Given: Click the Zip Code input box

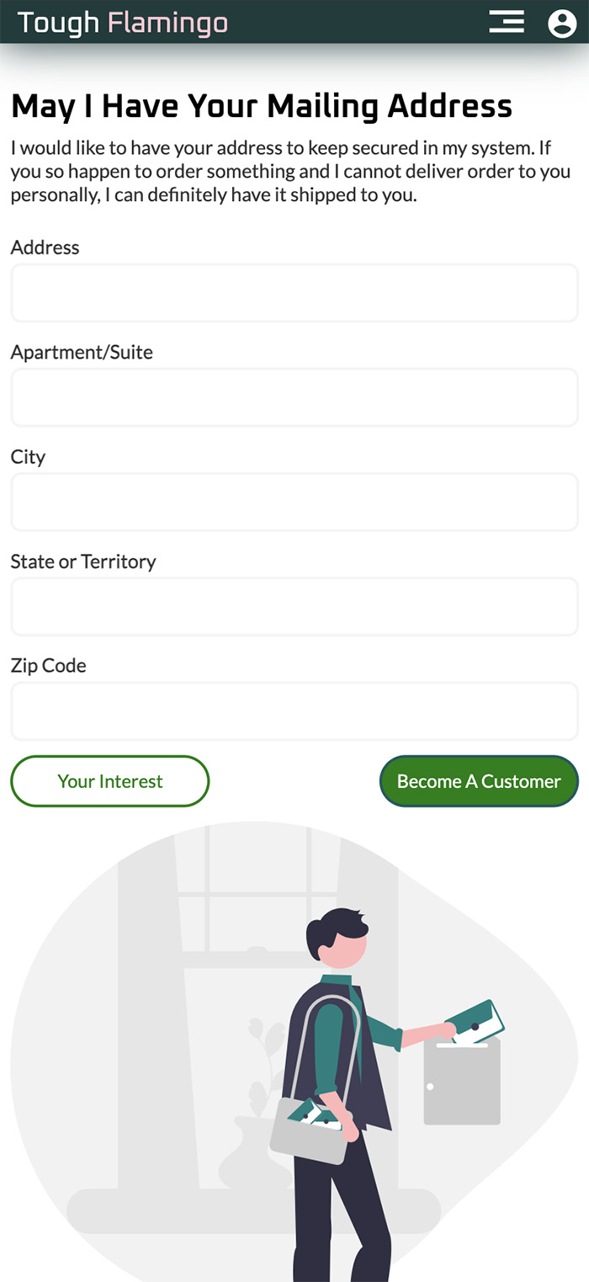Looking at the screenshot, I should (x=294, y=710).
